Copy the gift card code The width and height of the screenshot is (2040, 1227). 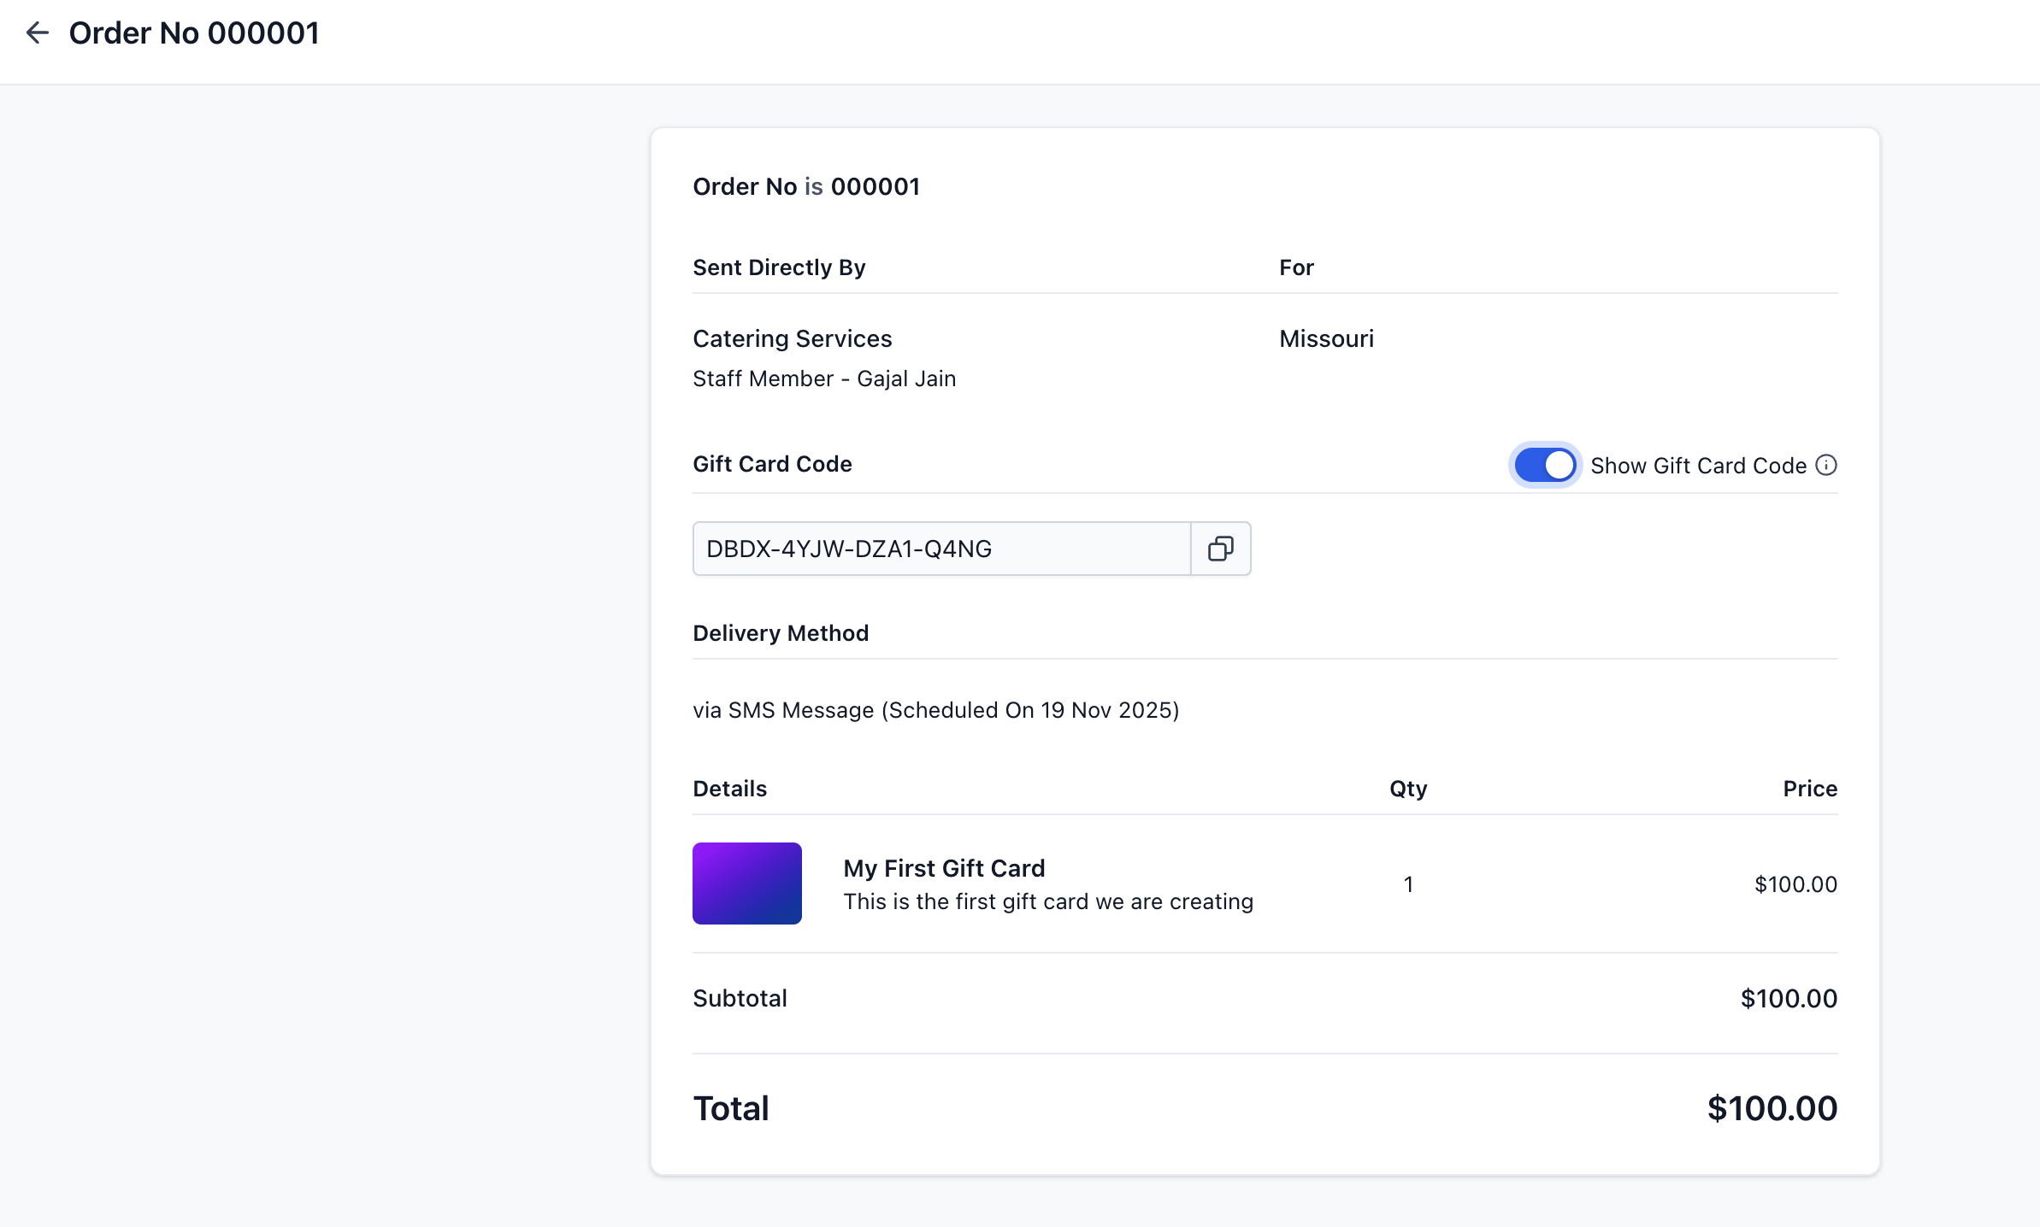pyautogui.click(x=1220, y=549)
